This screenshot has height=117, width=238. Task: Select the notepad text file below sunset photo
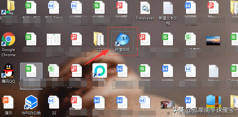pos(213,71)
